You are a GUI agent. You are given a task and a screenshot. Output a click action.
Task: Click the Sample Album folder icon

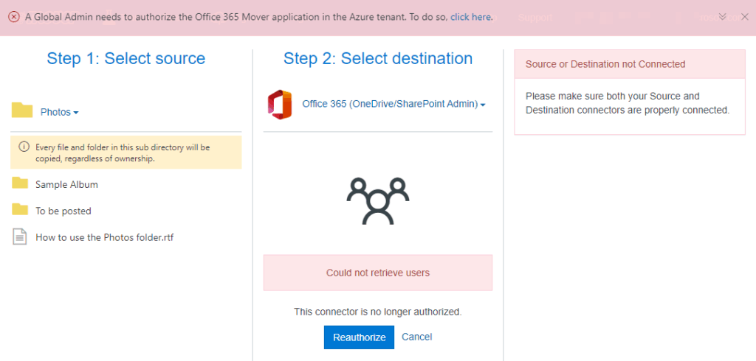point(20,183)
